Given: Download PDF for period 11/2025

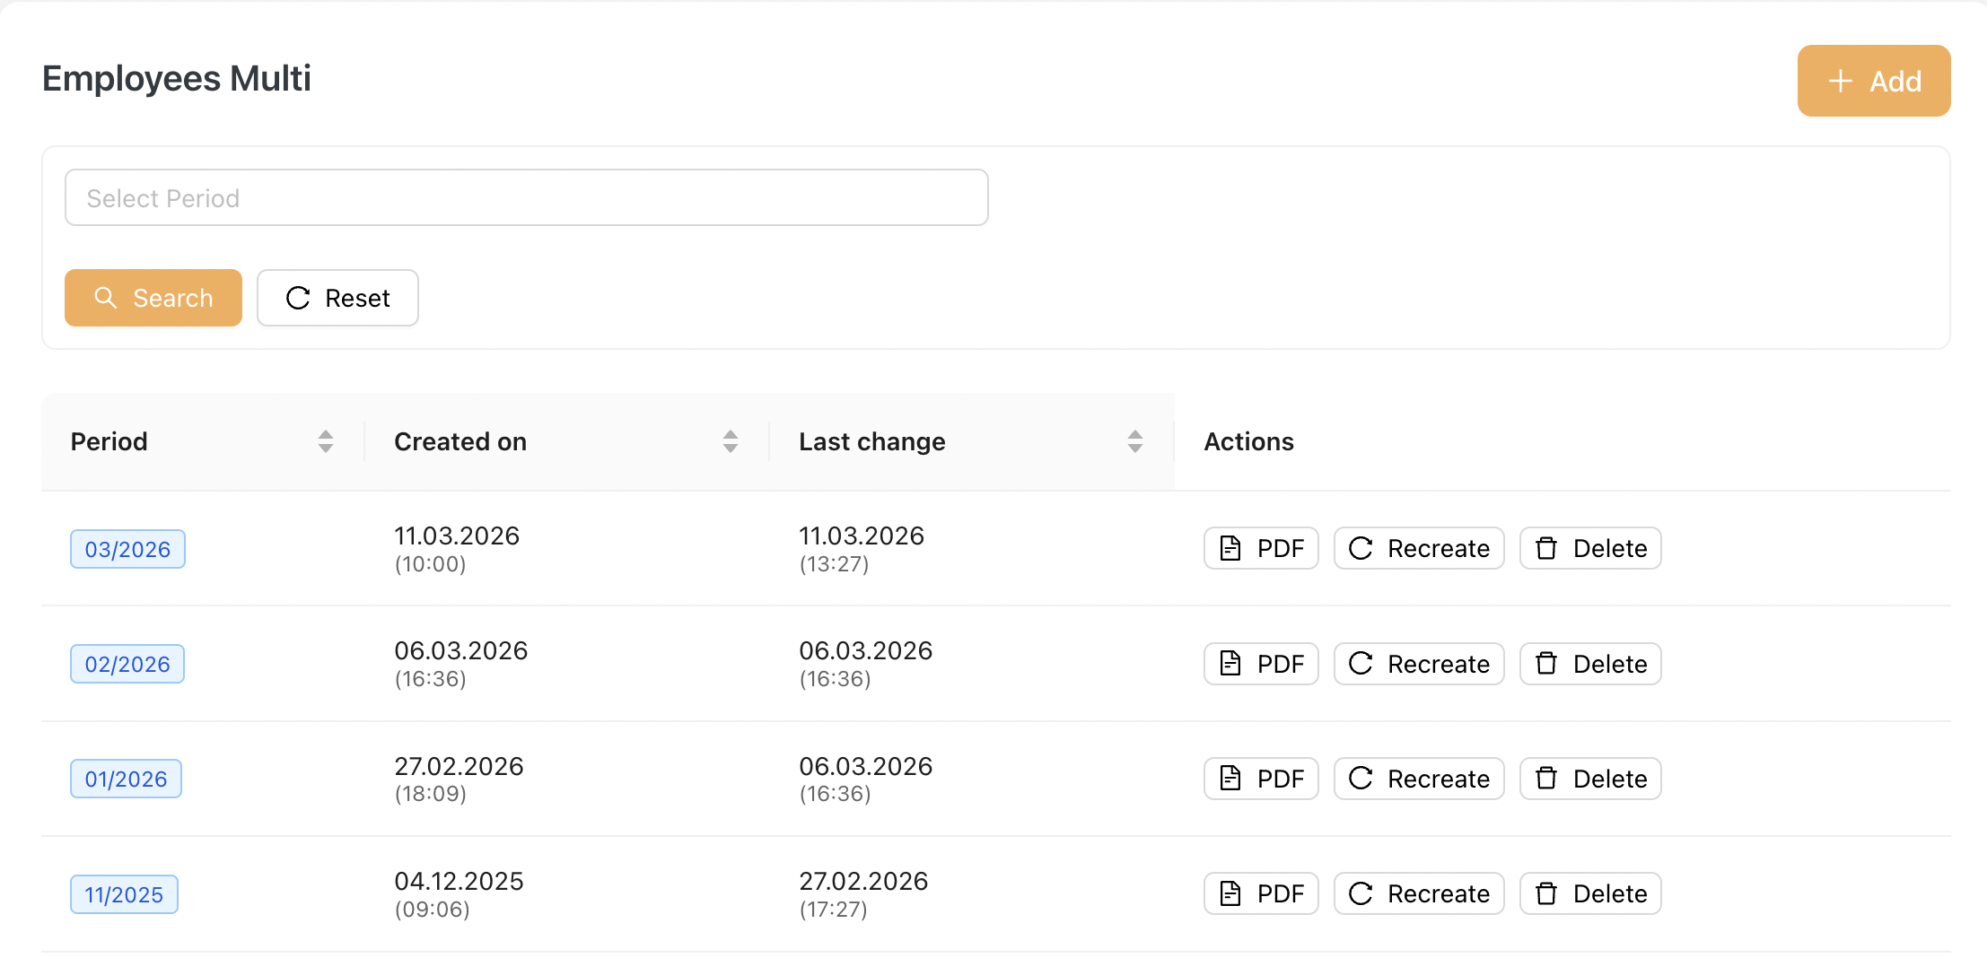Looking at the screenshot, I should pyautogui.click(x=1260, y=893).
